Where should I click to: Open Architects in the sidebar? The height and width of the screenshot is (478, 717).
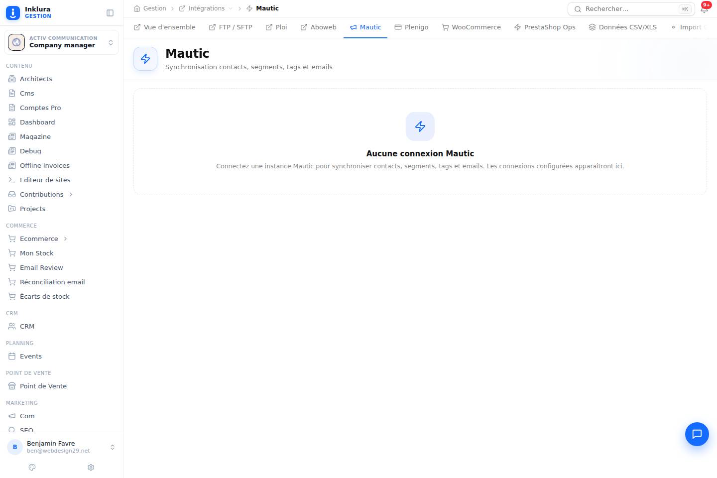(62, 79)
